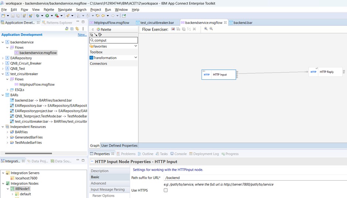
Task: Start Flow Exerciser recording icon
Action: point(173,29)
